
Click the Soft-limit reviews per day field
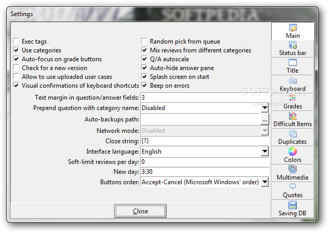point(204,161)
